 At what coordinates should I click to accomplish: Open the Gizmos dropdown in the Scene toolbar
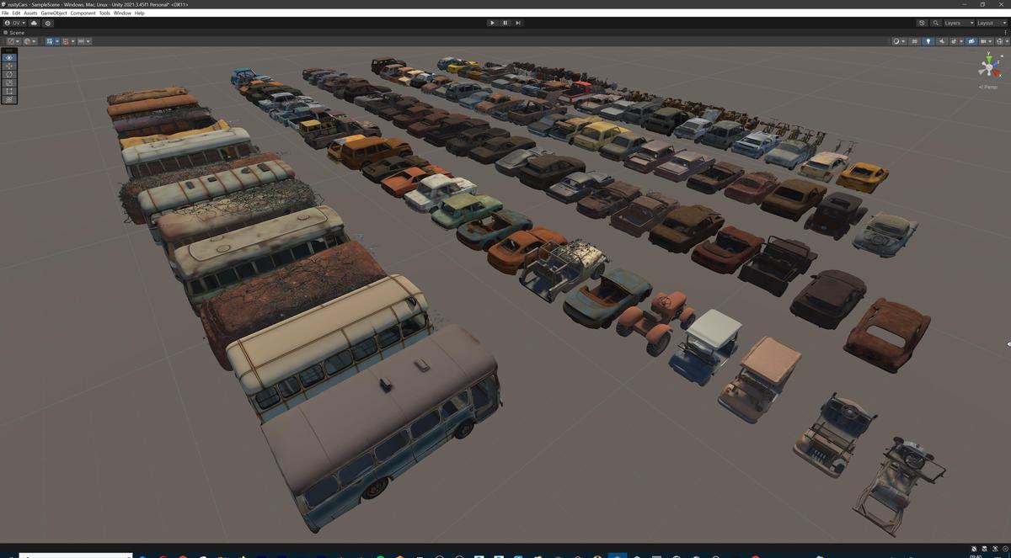pos(986,40)
